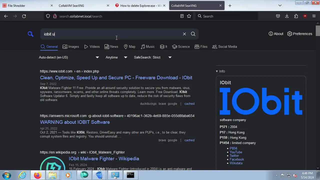This screenshot has width=320, height=180.
Task: Open WARNING about IOBIT Software result
Action: 75,122
